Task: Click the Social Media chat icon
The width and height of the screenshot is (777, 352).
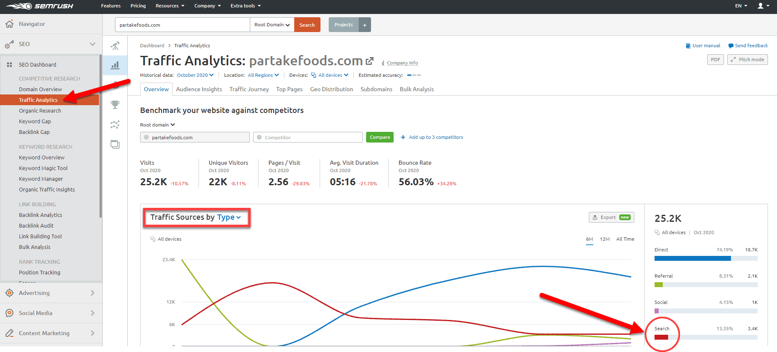Action: pyautogui.click(x=9, y=313)
